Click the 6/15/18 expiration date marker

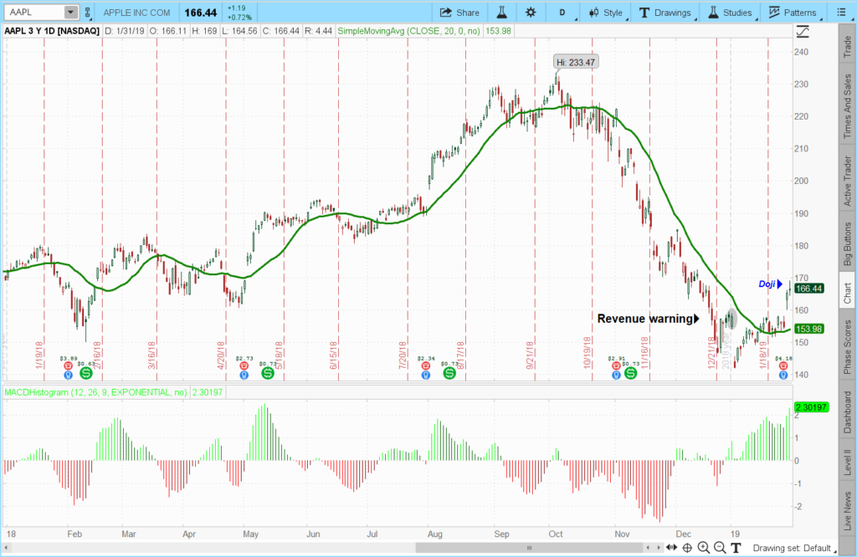[333, 355]
